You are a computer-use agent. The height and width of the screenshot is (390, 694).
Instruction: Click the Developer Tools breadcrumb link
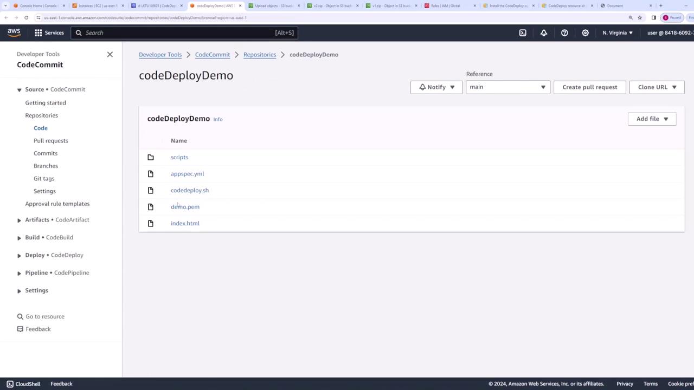(x=160, y=55)
